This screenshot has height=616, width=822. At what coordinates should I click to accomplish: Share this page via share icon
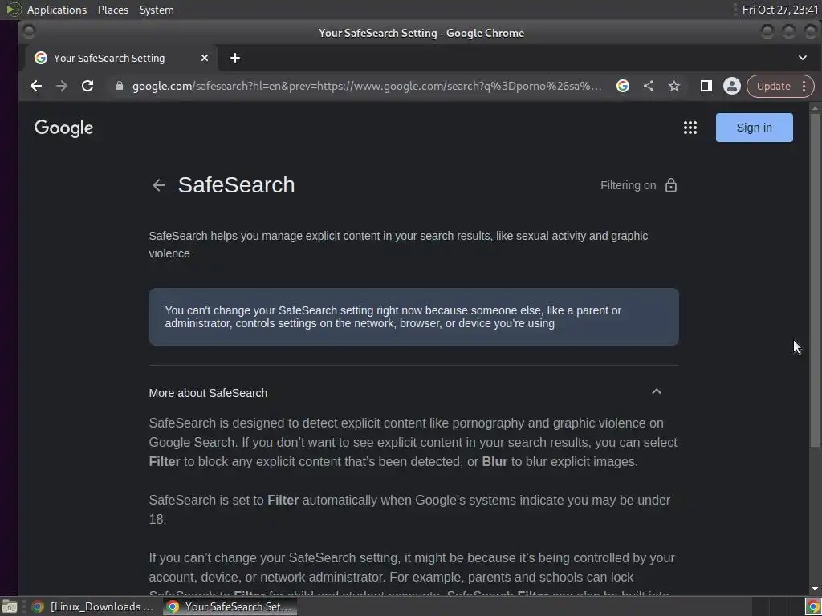(649, 86)
